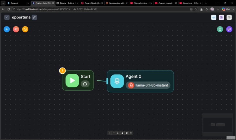
Task: Select the Agent 0 node title
Action: coord(133,77)
